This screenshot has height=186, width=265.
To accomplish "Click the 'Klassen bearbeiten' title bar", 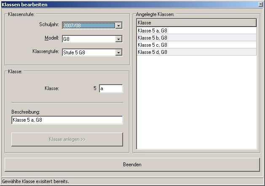I will click(126, 5).
